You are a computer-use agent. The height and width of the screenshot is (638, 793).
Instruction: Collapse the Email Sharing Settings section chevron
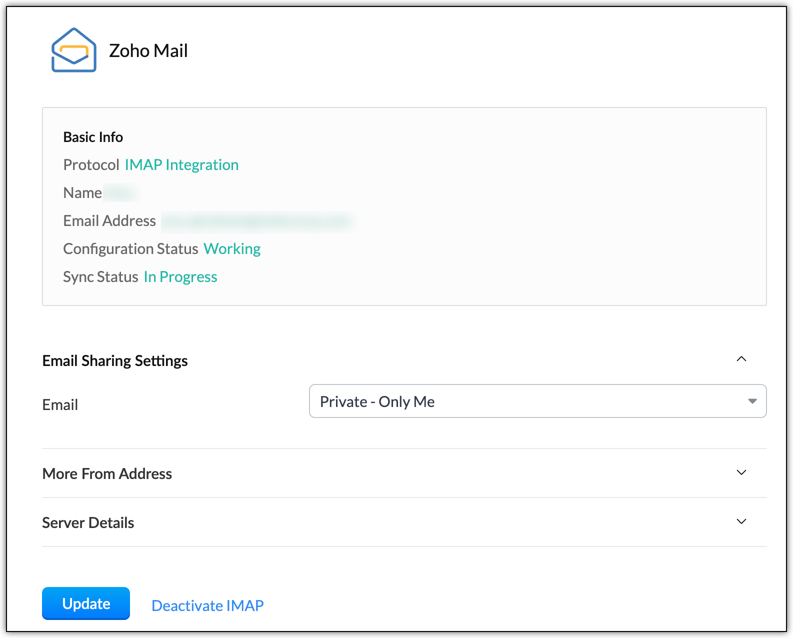[741, 359]
